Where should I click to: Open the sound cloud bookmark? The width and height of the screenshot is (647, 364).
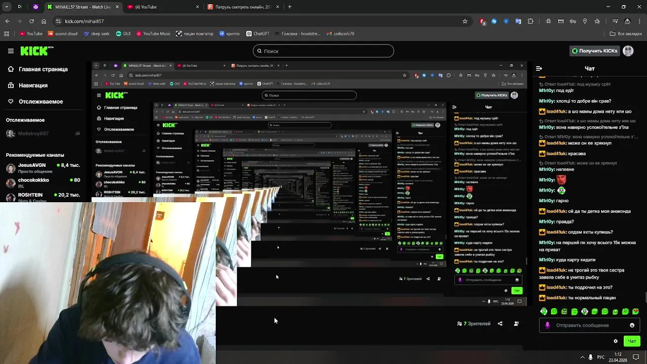coord(63,34)
